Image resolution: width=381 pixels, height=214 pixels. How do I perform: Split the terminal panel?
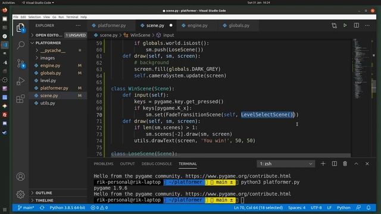(x=335, y=164)
